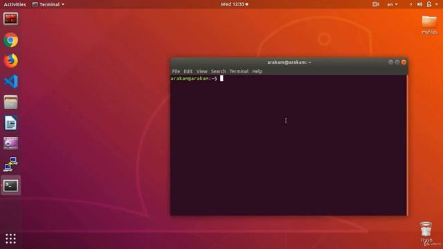443x249 pixels.
Task: Open the Activities overview
Action: [x=15, y=4]
